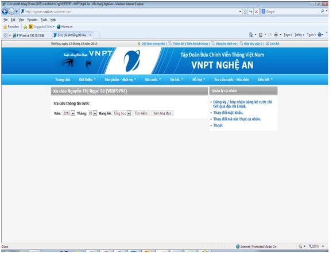
Task: Open the Safety command bar menu
Action: click(299, 34)
